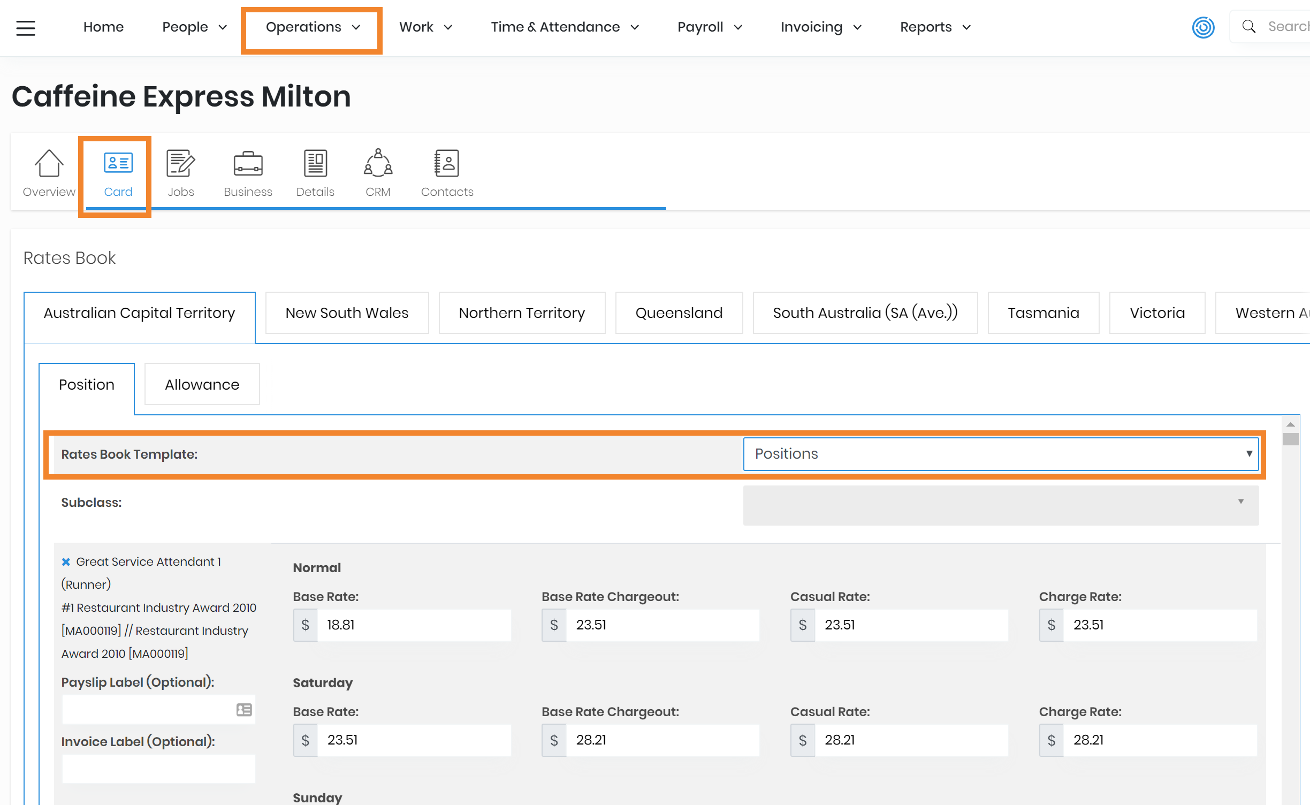The width and height of the screenshot is (1310, 805).
Task: Click the rates panel scrollbar up arrow
Action: [x=1291, y=424]
